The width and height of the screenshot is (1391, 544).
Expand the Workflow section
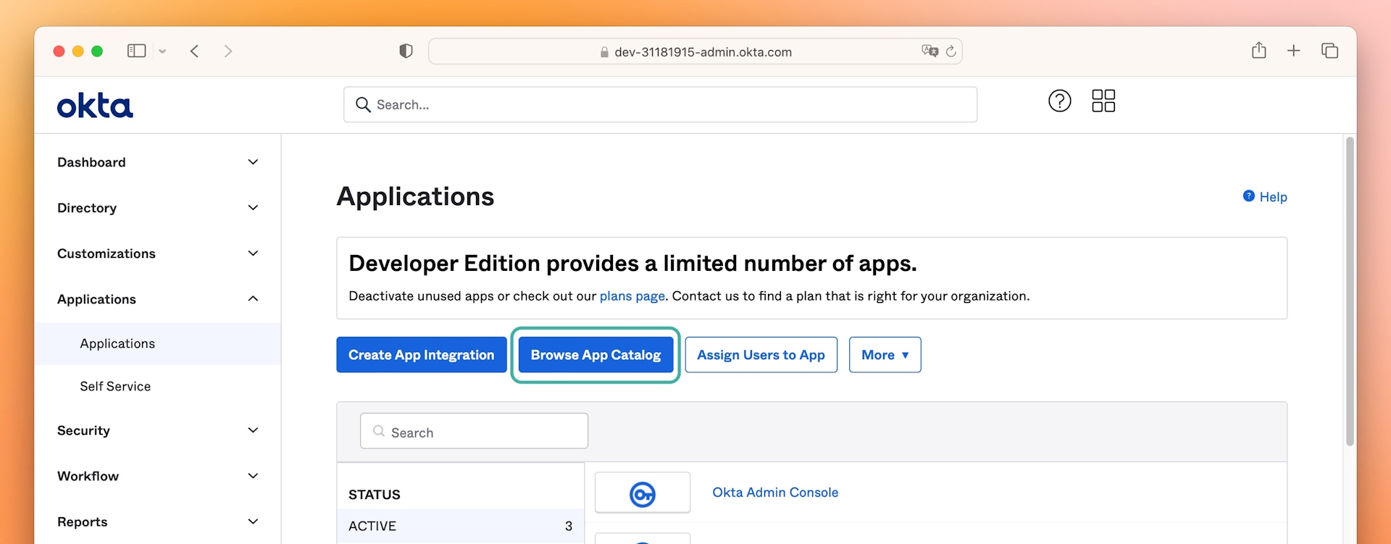point(253,476)
